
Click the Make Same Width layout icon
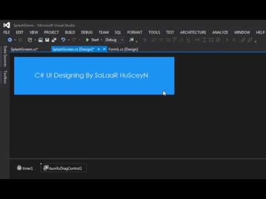pyautogui.click(x=197, y=40)
